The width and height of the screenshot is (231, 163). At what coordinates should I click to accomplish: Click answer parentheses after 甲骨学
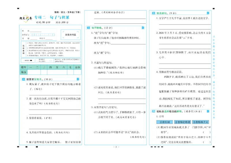[207, 132]
